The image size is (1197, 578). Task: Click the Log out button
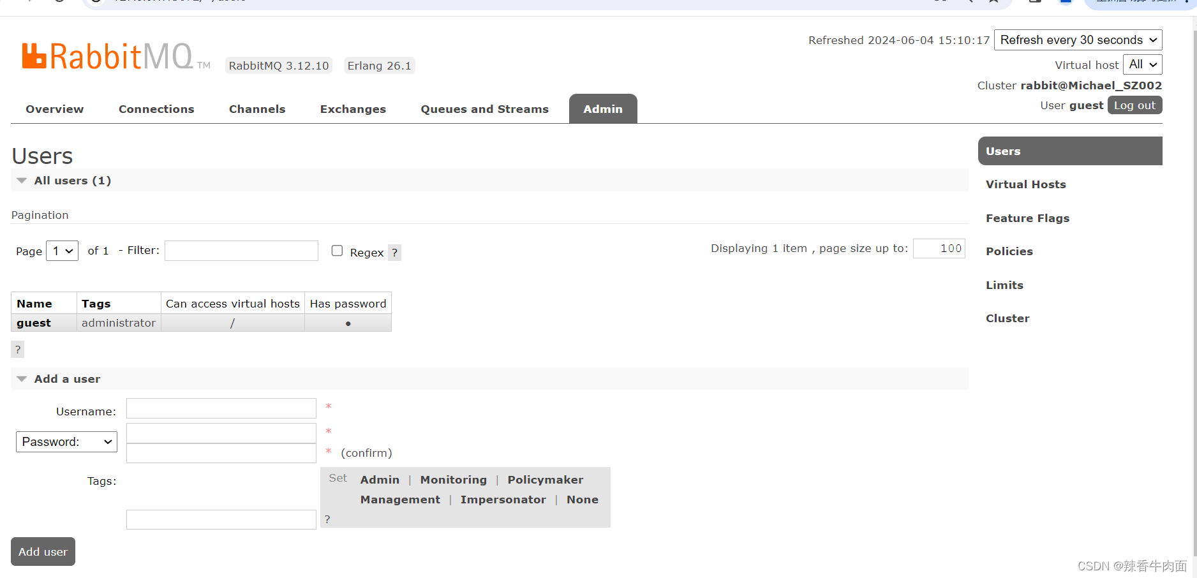[x=1134, y=105]
